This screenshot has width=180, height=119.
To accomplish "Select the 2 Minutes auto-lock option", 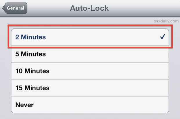I will click(87, 37).
